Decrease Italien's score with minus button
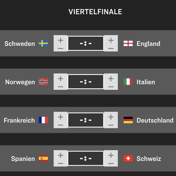176x176 pixels. [111, 87]
